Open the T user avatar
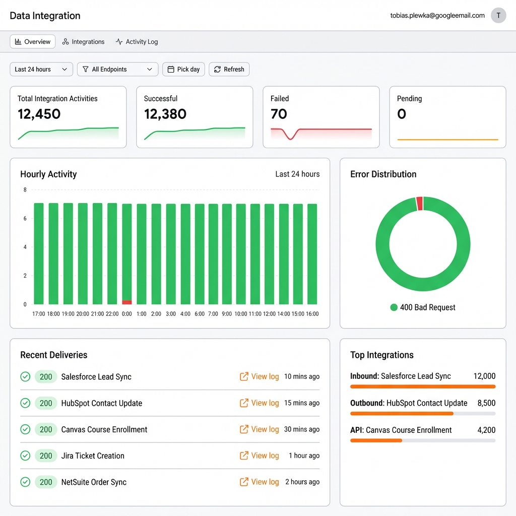516x516 pixels. pos(498,16)
